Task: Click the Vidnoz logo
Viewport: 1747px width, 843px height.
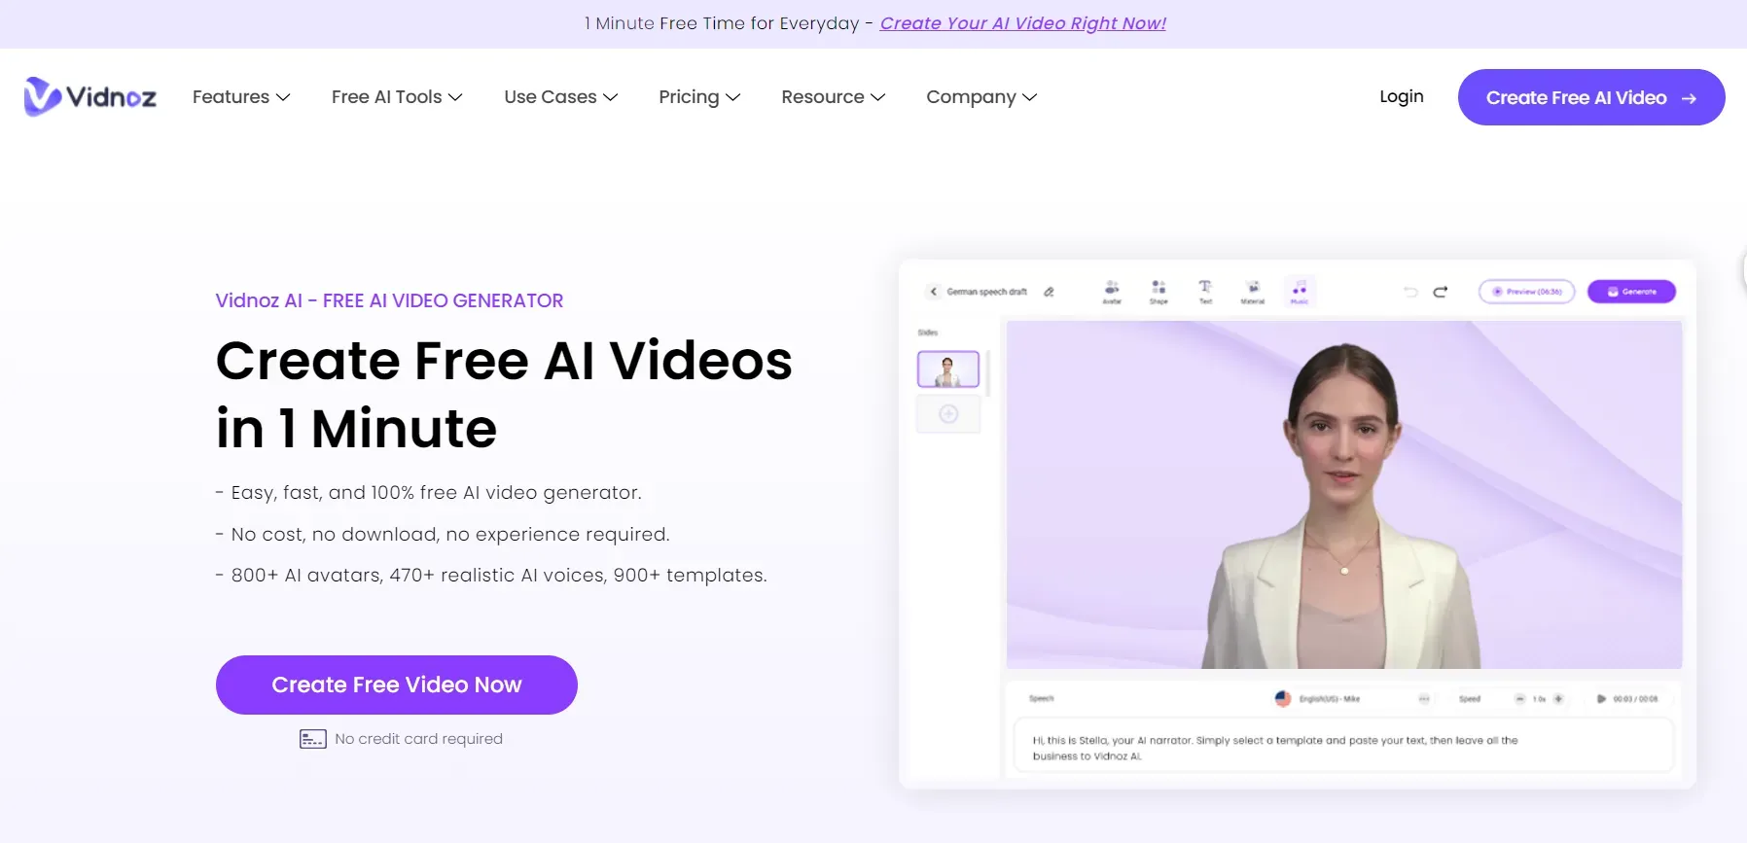Action: [89, 96]
